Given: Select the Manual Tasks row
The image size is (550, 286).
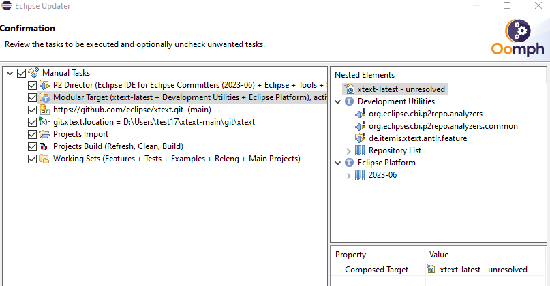Looking at the screenshot, I should coord(66,73).
